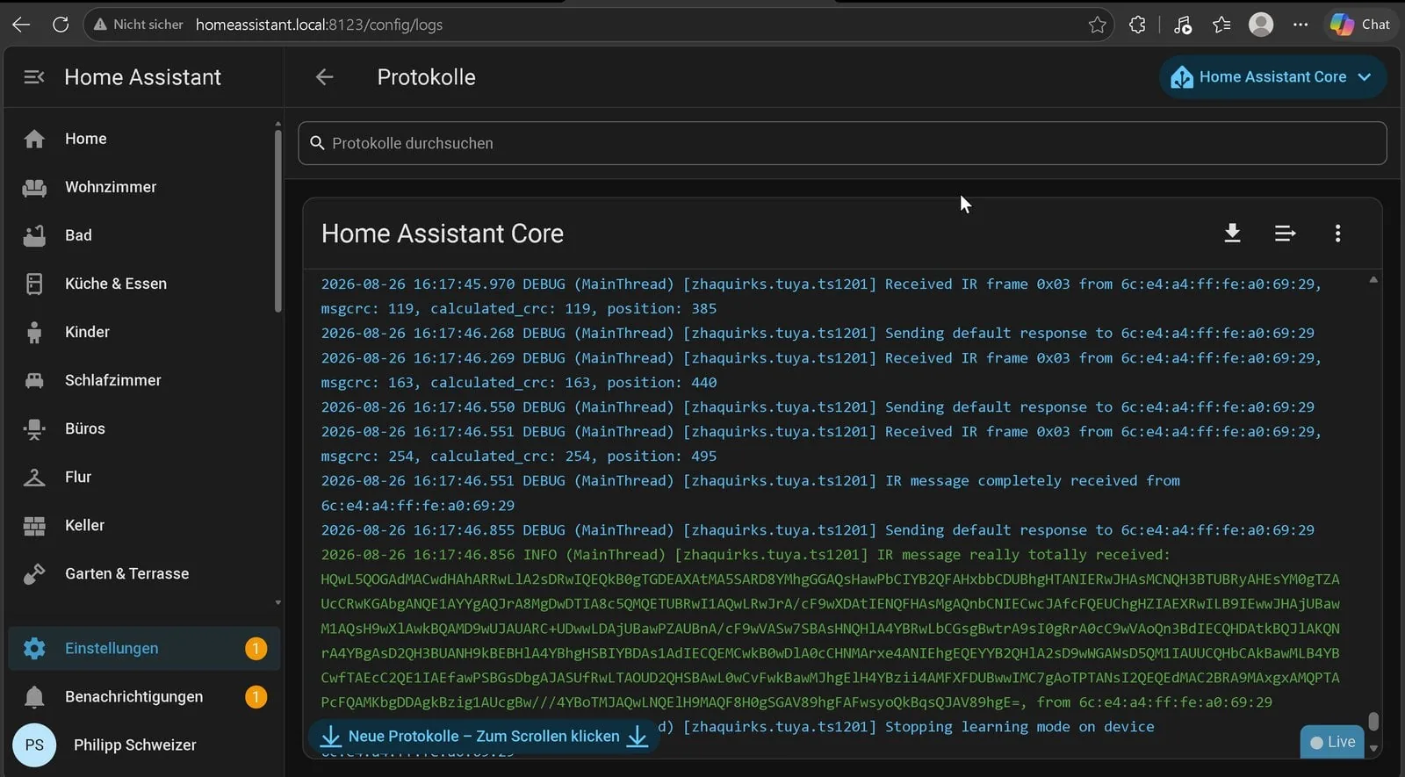This screenshot has height=777, width=1405.
Task: Bookmark this page with the star icon
Action: pyautogui.click(x=1097, y=25)
